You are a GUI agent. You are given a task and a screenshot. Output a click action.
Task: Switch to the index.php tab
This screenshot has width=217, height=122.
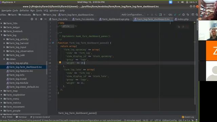(x=182, y=19)
